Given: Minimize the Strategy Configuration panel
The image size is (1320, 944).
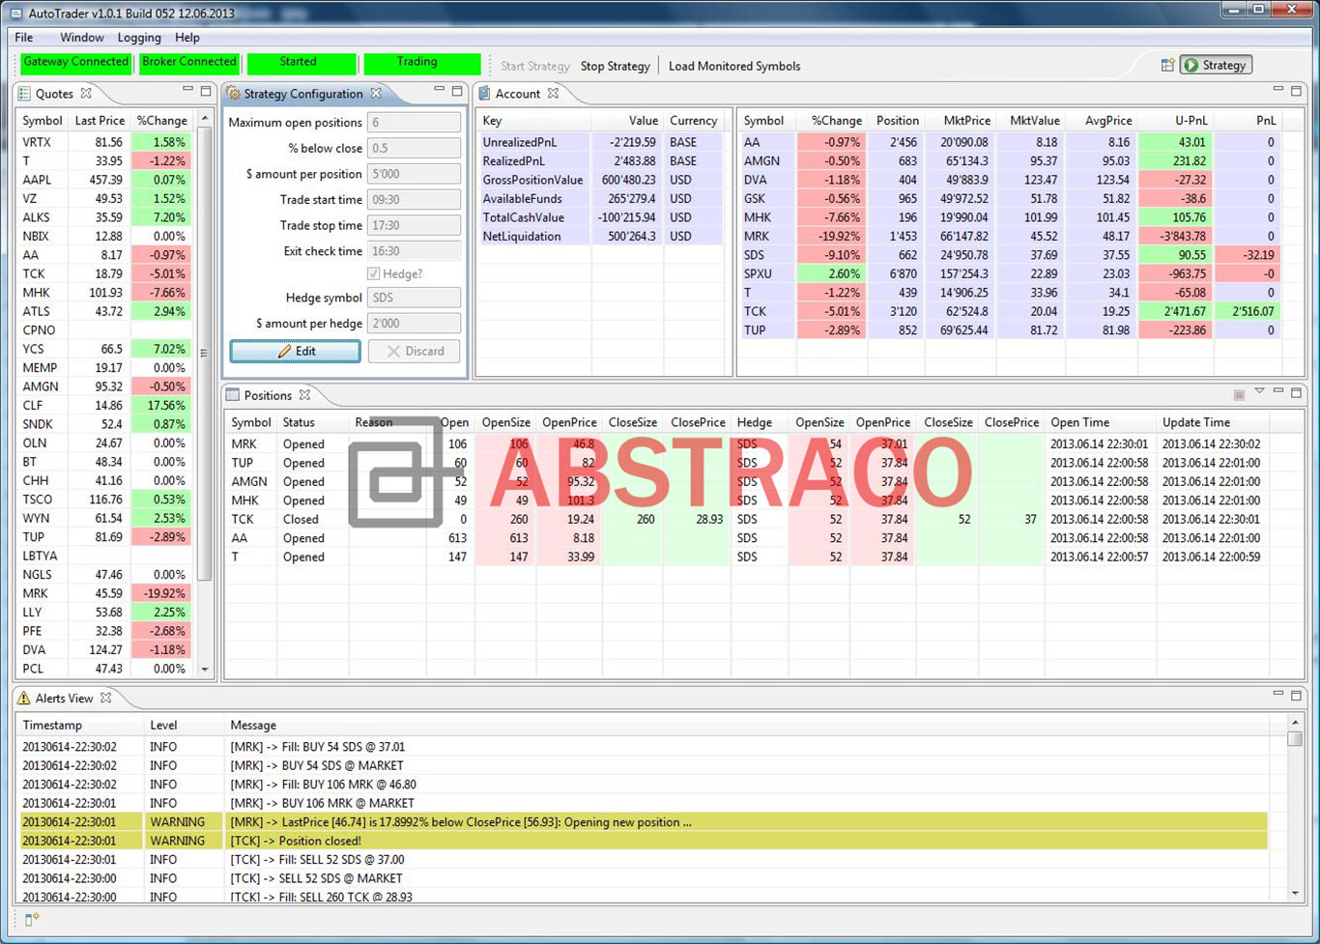Looking at the screenshot, I should (x=437, y=89).
